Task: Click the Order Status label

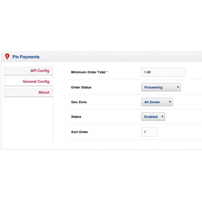Action: pos(81,87)
